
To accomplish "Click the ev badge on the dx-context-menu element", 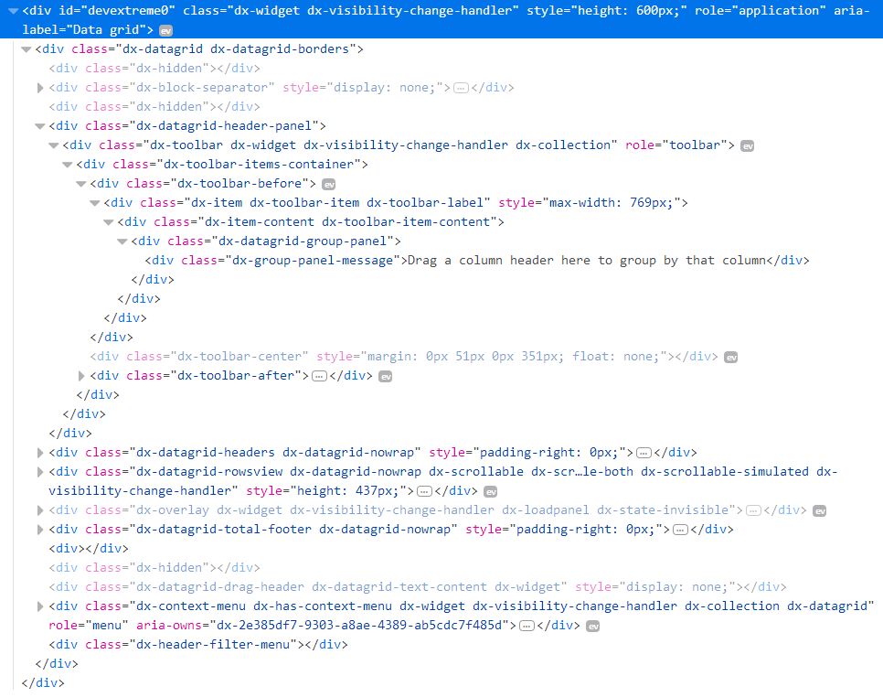I will coord(592,627).
